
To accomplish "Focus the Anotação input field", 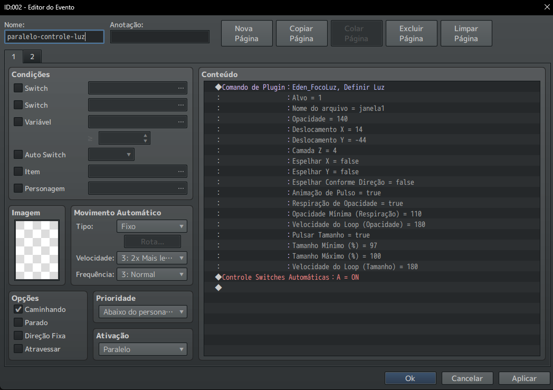I will (160, 36).
